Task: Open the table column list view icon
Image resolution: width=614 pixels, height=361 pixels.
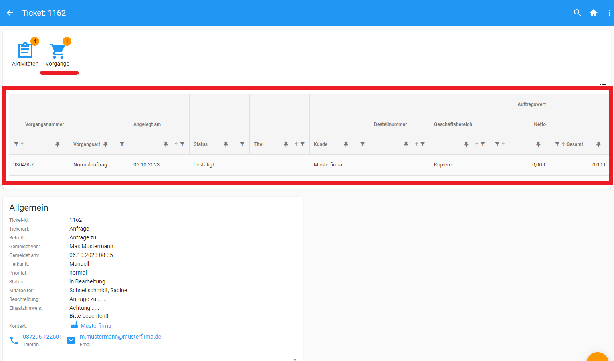Action: point(603,85)
